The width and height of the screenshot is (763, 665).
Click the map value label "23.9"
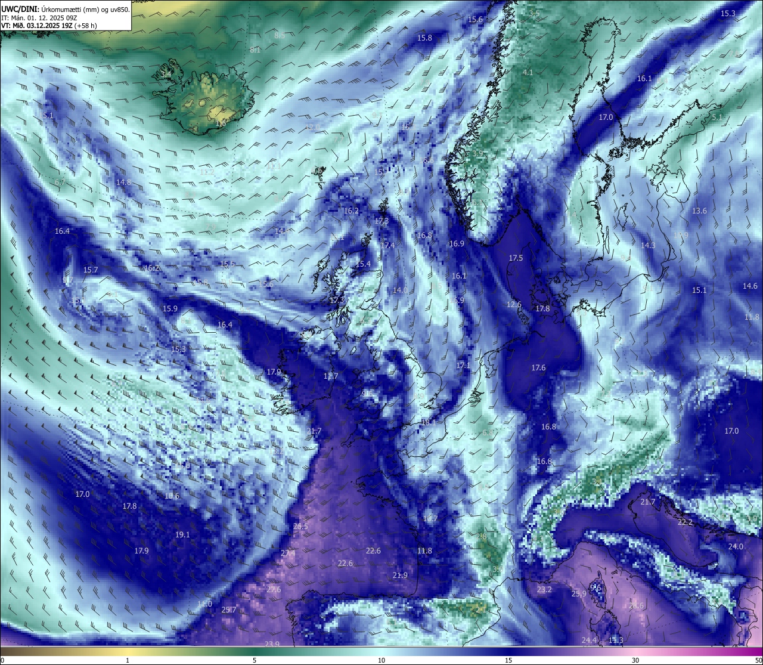[272, 644]
